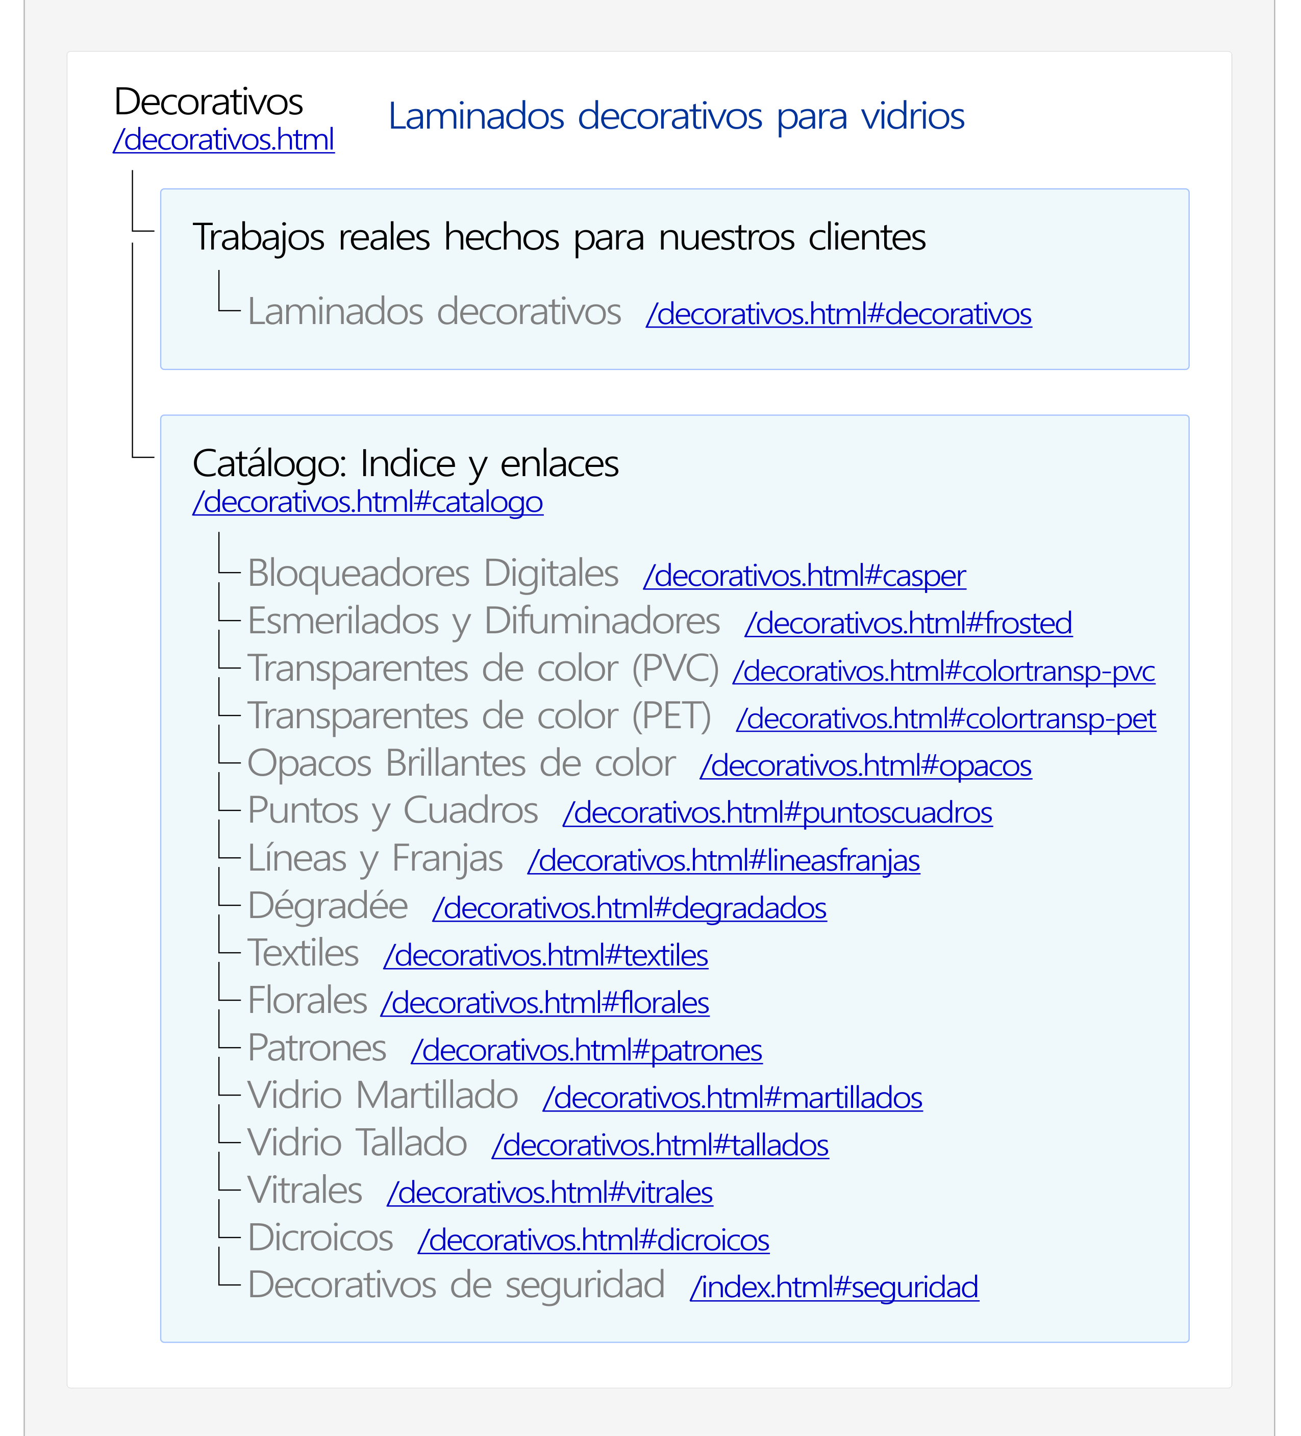Image resolution: width=1301 pixels, height=1436 pixels.
Task: Select 'Trabajos reales hechos para nuestros clientes'
Action: click(559, 237)
